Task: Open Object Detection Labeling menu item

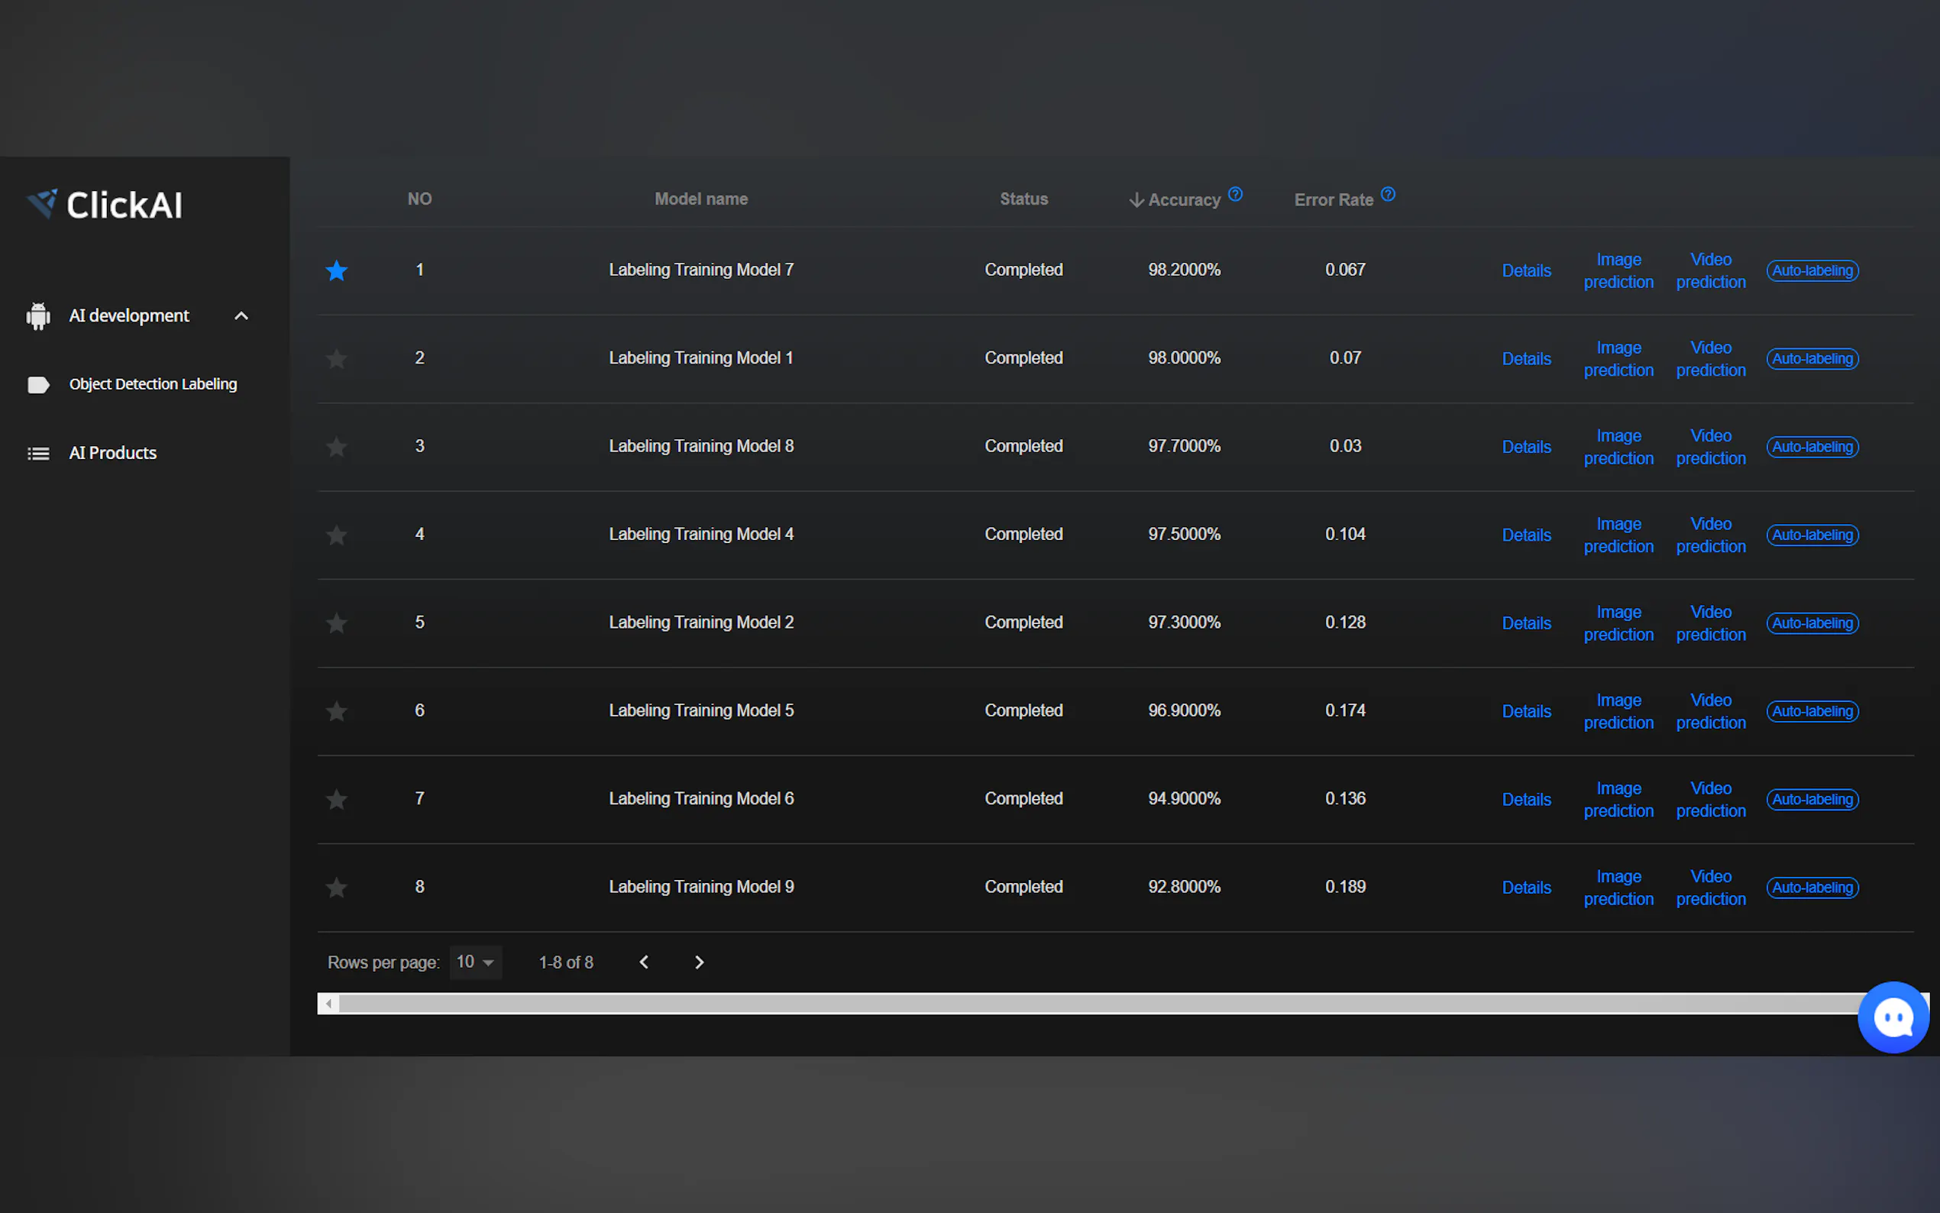Action: (153, 384)
